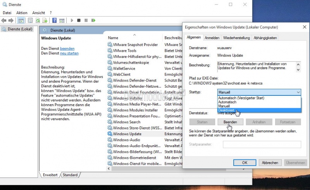Image resolution: width=310 pixels, height=190 pixels.
Task: Select the Erweitert view tab
Action: 50,175
